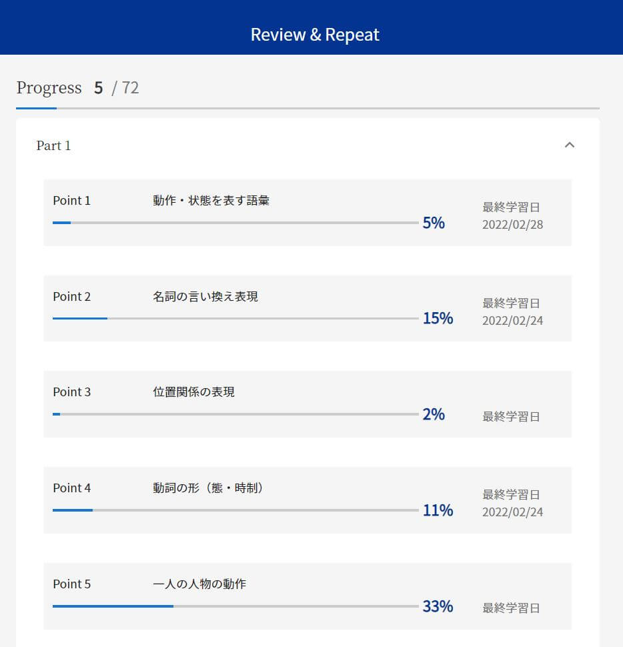The width and height of the screenshot is (623, 647).
Task: Click the 15% value for Point 2
Action: pyautogui.click(x=438, y=319)
